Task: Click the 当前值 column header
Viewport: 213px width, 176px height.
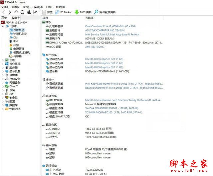Action: [x=89, y=18]
